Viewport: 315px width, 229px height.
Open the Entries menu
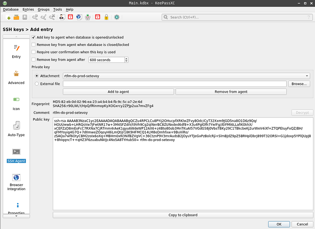28,9
